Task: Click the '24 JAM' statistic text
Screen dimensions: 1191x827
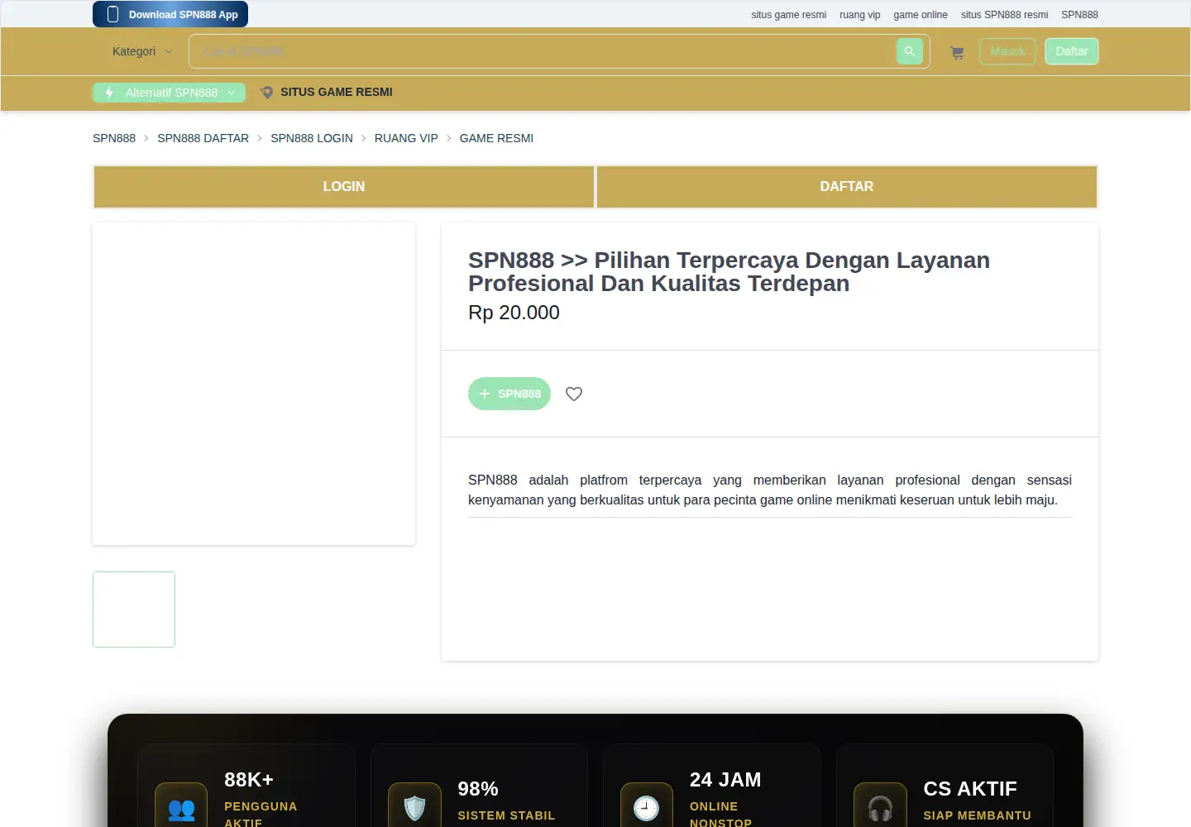Action: (x=725, y=780)
